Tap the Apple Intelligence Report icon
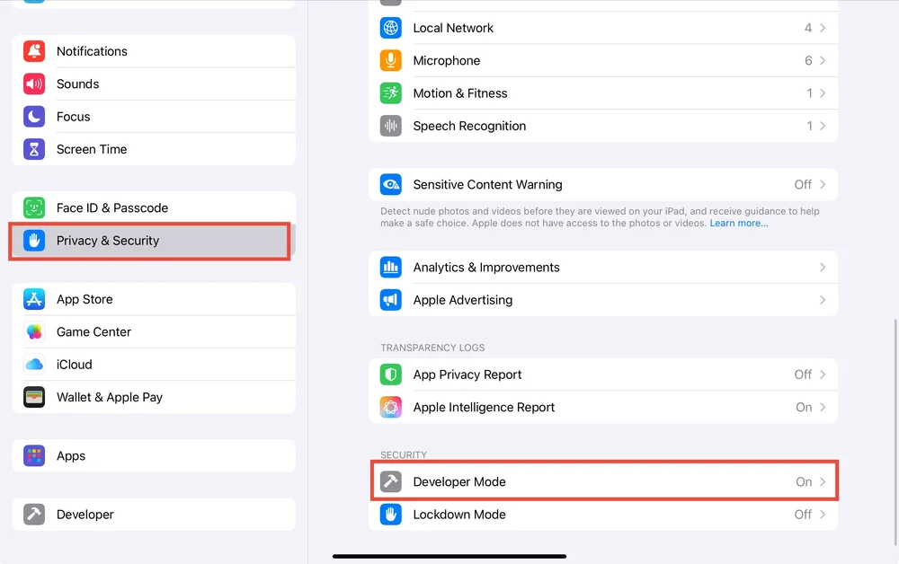This screenshot has height=564, width=899. (x=391, y=408)
